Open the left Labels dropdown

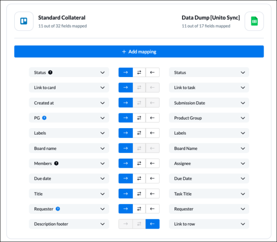tap(69, 133)
